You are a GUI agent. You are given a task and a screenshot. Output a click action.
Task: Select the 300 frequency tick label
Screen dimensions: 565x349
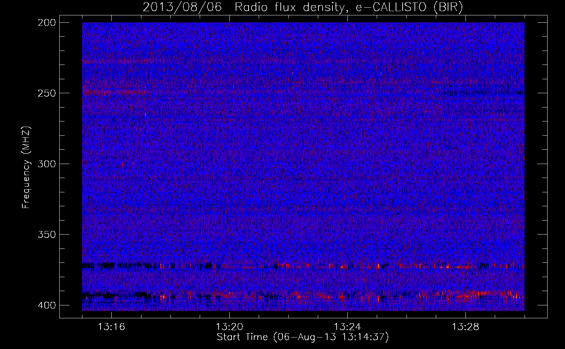[x=46, y=164]
